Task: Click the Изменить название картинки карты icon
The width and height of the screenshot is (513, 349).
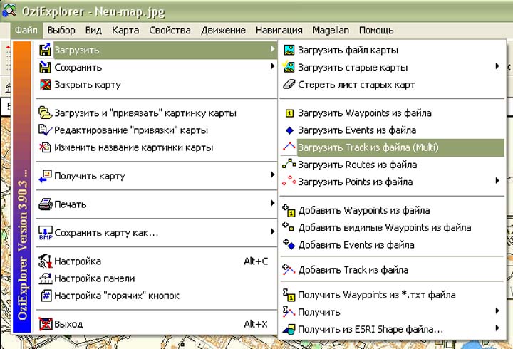Action: pos(45,147)
